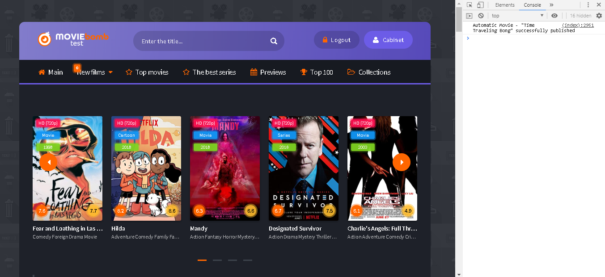Click the 2003 year tag
This screenshot has width=605, height=277.
pos(363,147)
